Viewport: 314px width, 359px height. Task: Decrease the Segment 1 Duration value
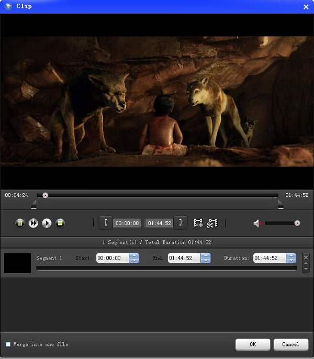(x=291, y=261)
